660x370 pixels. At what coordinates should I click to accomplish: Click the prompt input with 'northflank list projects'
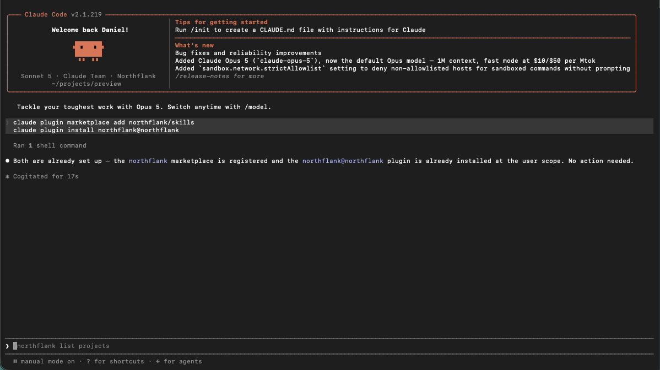[x=329, y=346]
